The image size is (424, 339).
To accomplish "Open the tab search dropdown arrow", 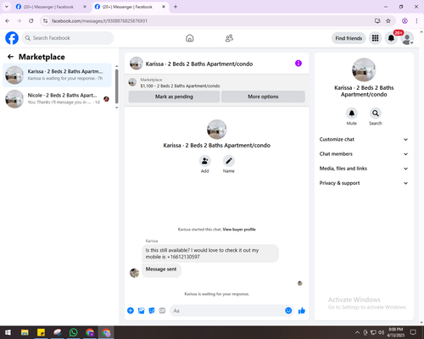I will 7,7.
